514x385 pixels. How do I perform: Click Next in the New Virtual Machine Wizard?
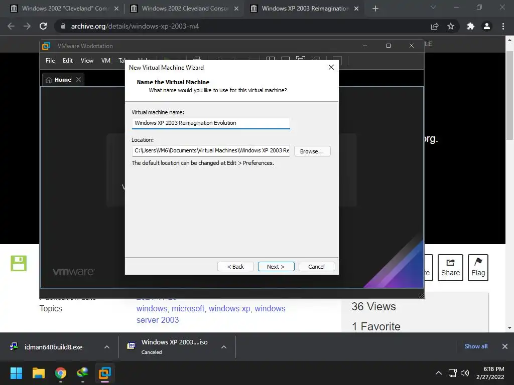pyautogui.click(x=276, y=267)
